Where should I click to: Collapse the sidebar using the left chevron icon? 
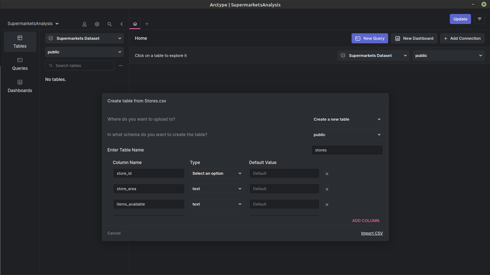point(122,24)
